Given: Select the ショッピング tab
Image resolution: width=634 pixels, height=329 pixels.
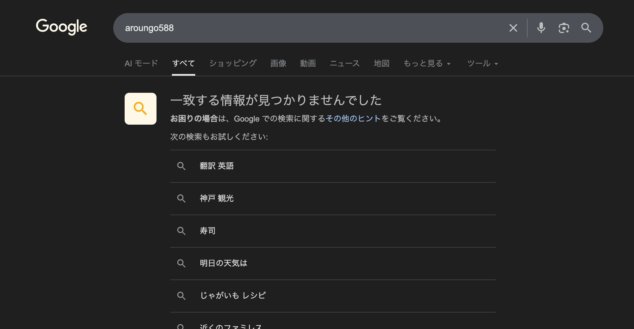Looking at the screenshot, I should 233,63.
